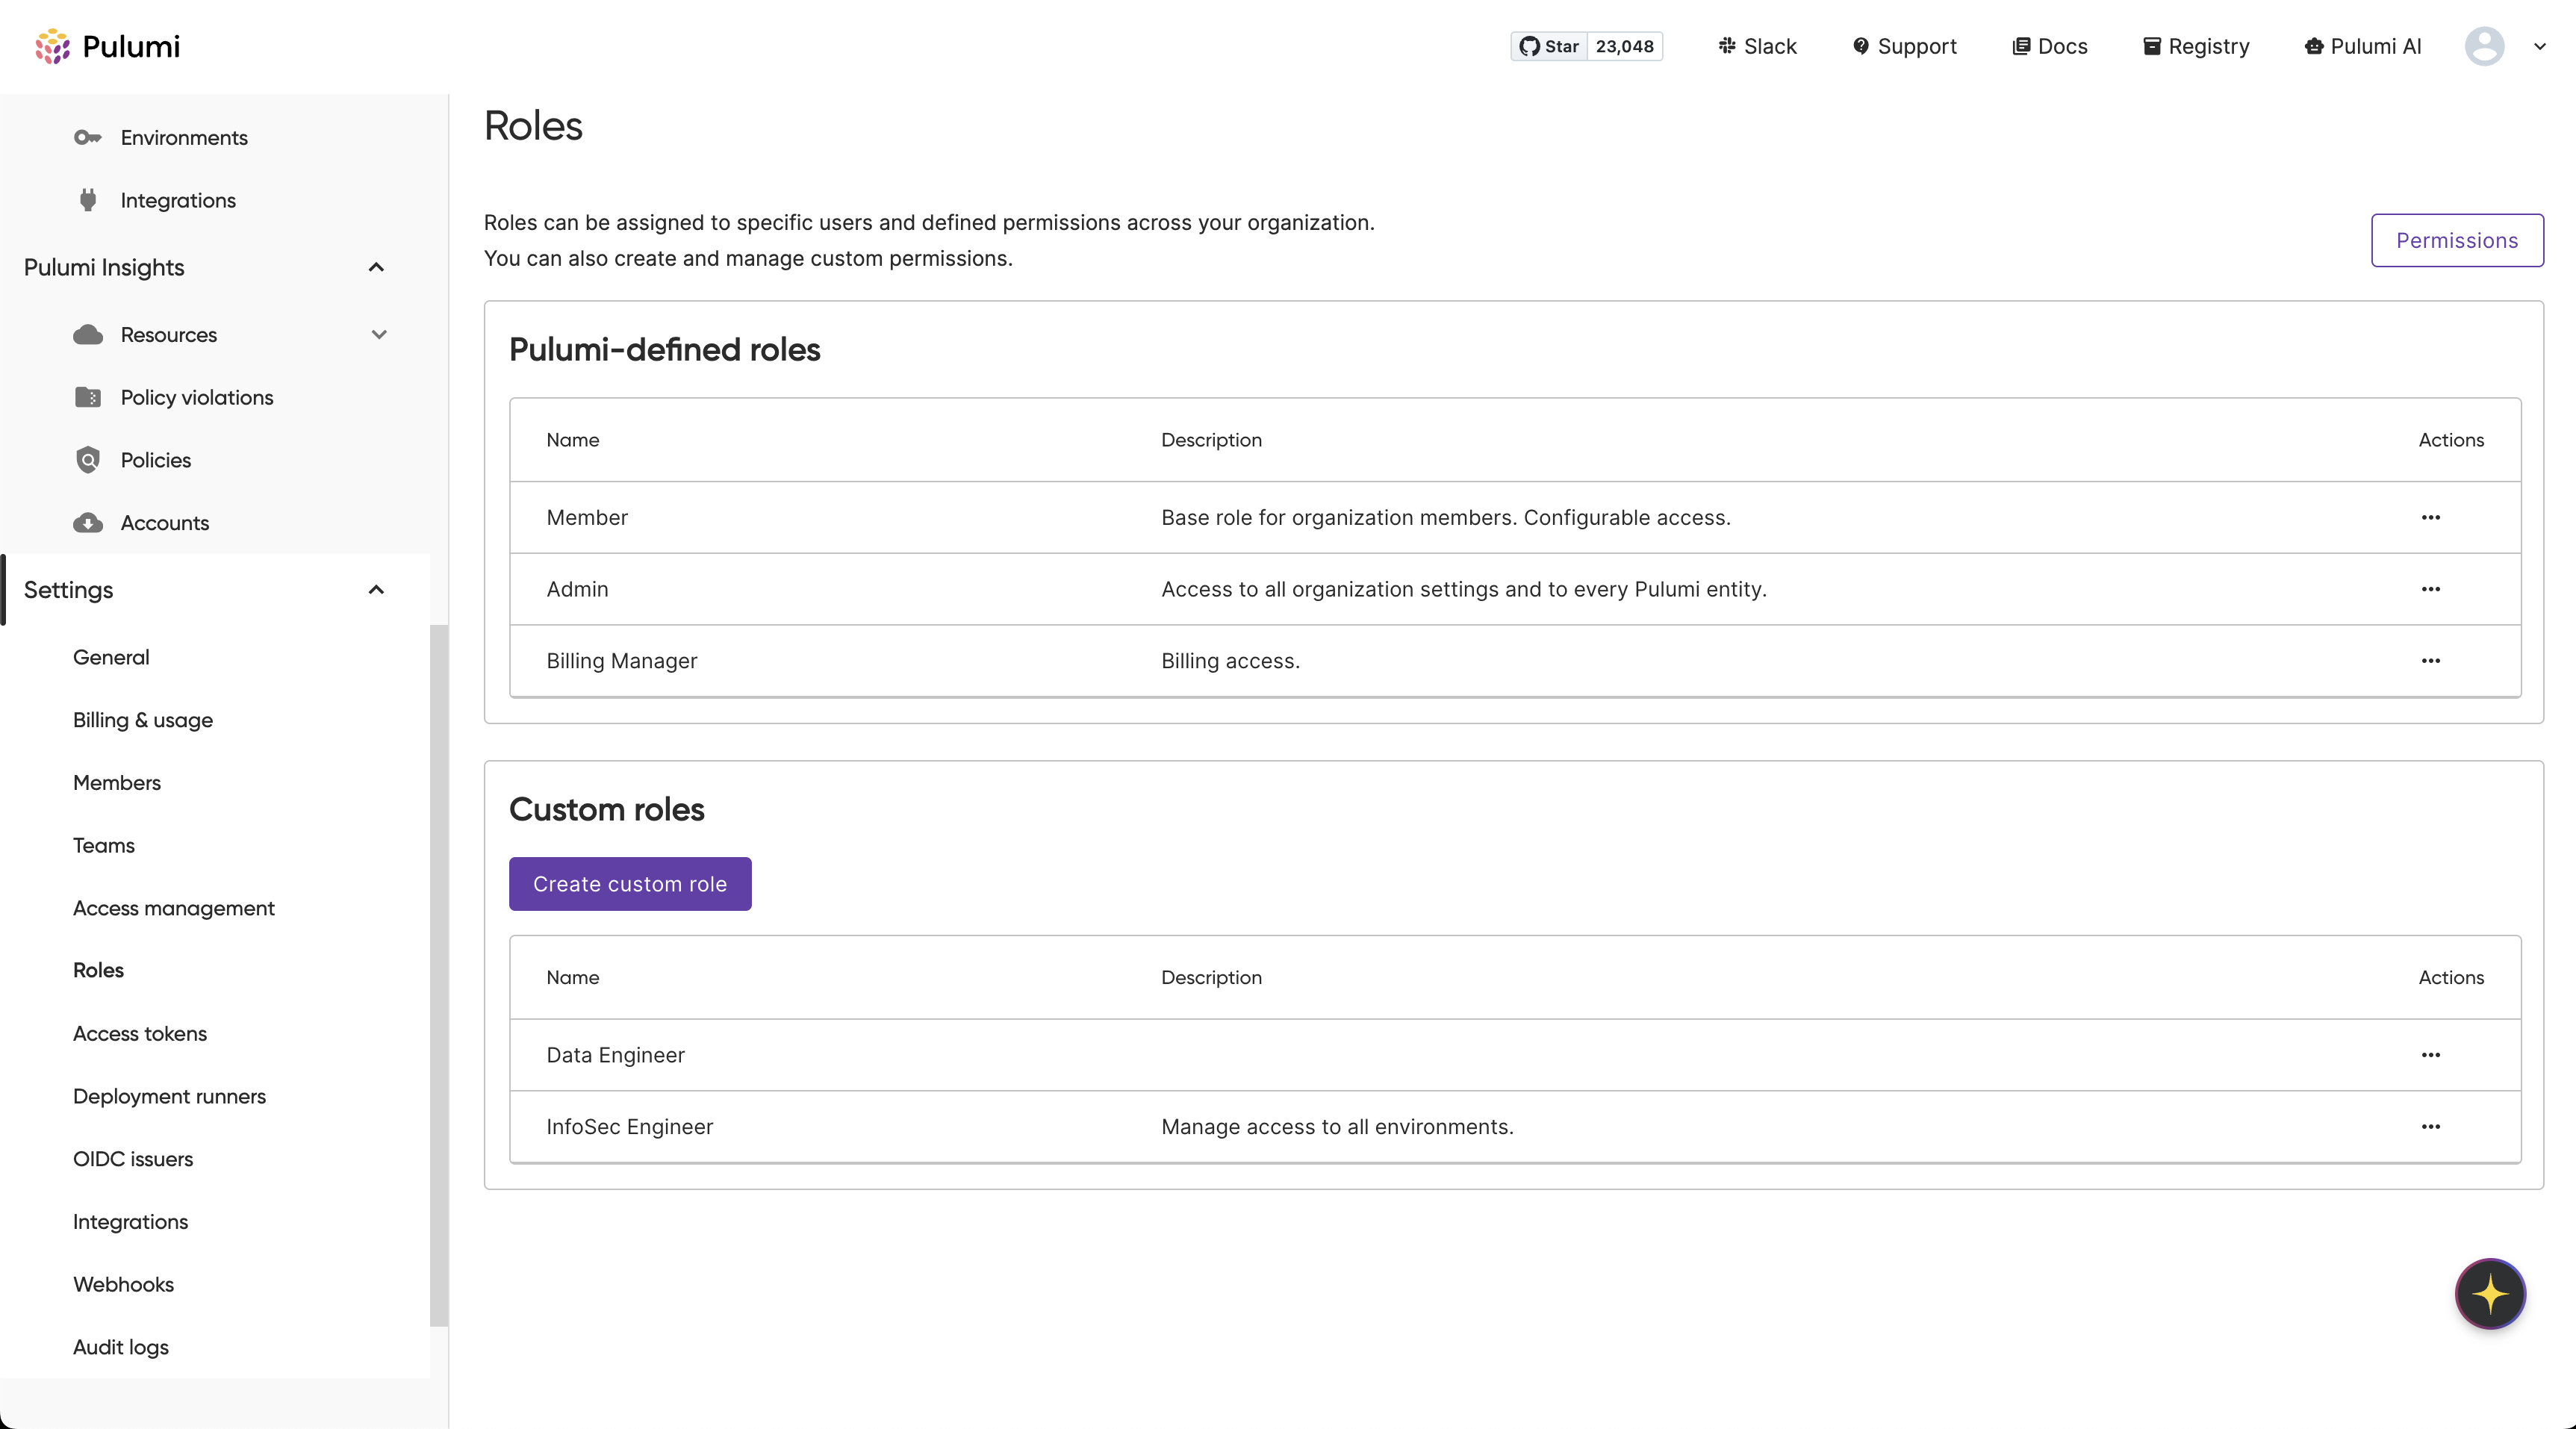Image resolution: width=2576 pixels, height=1429 pixels.
Task: Collapse the Pulumi Insights section
Action: pyautogui.click(x=376, y=267)
